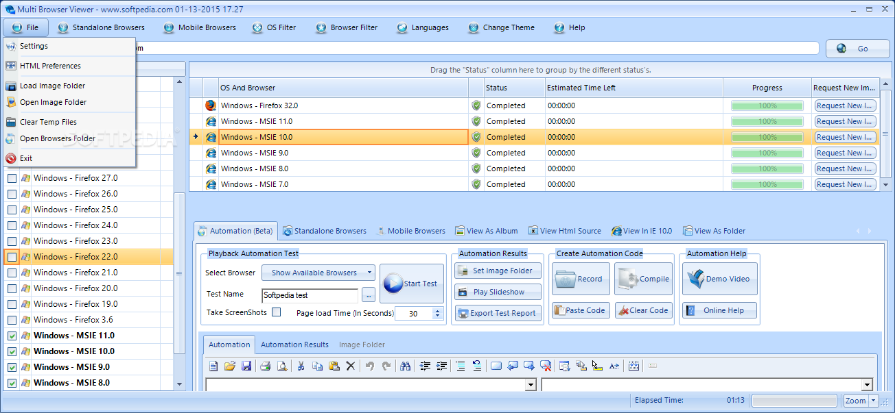
Task: Click the Set Image Folder button
Action: [498, 271]
